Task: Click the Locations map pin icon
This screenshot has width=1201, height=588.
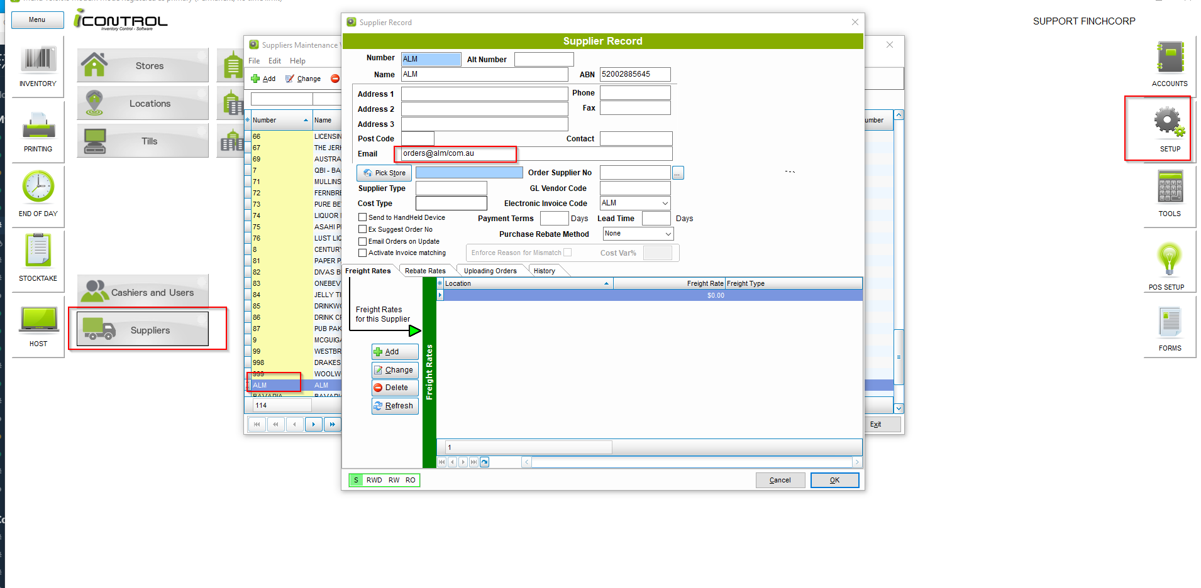Action: [94, 103]
